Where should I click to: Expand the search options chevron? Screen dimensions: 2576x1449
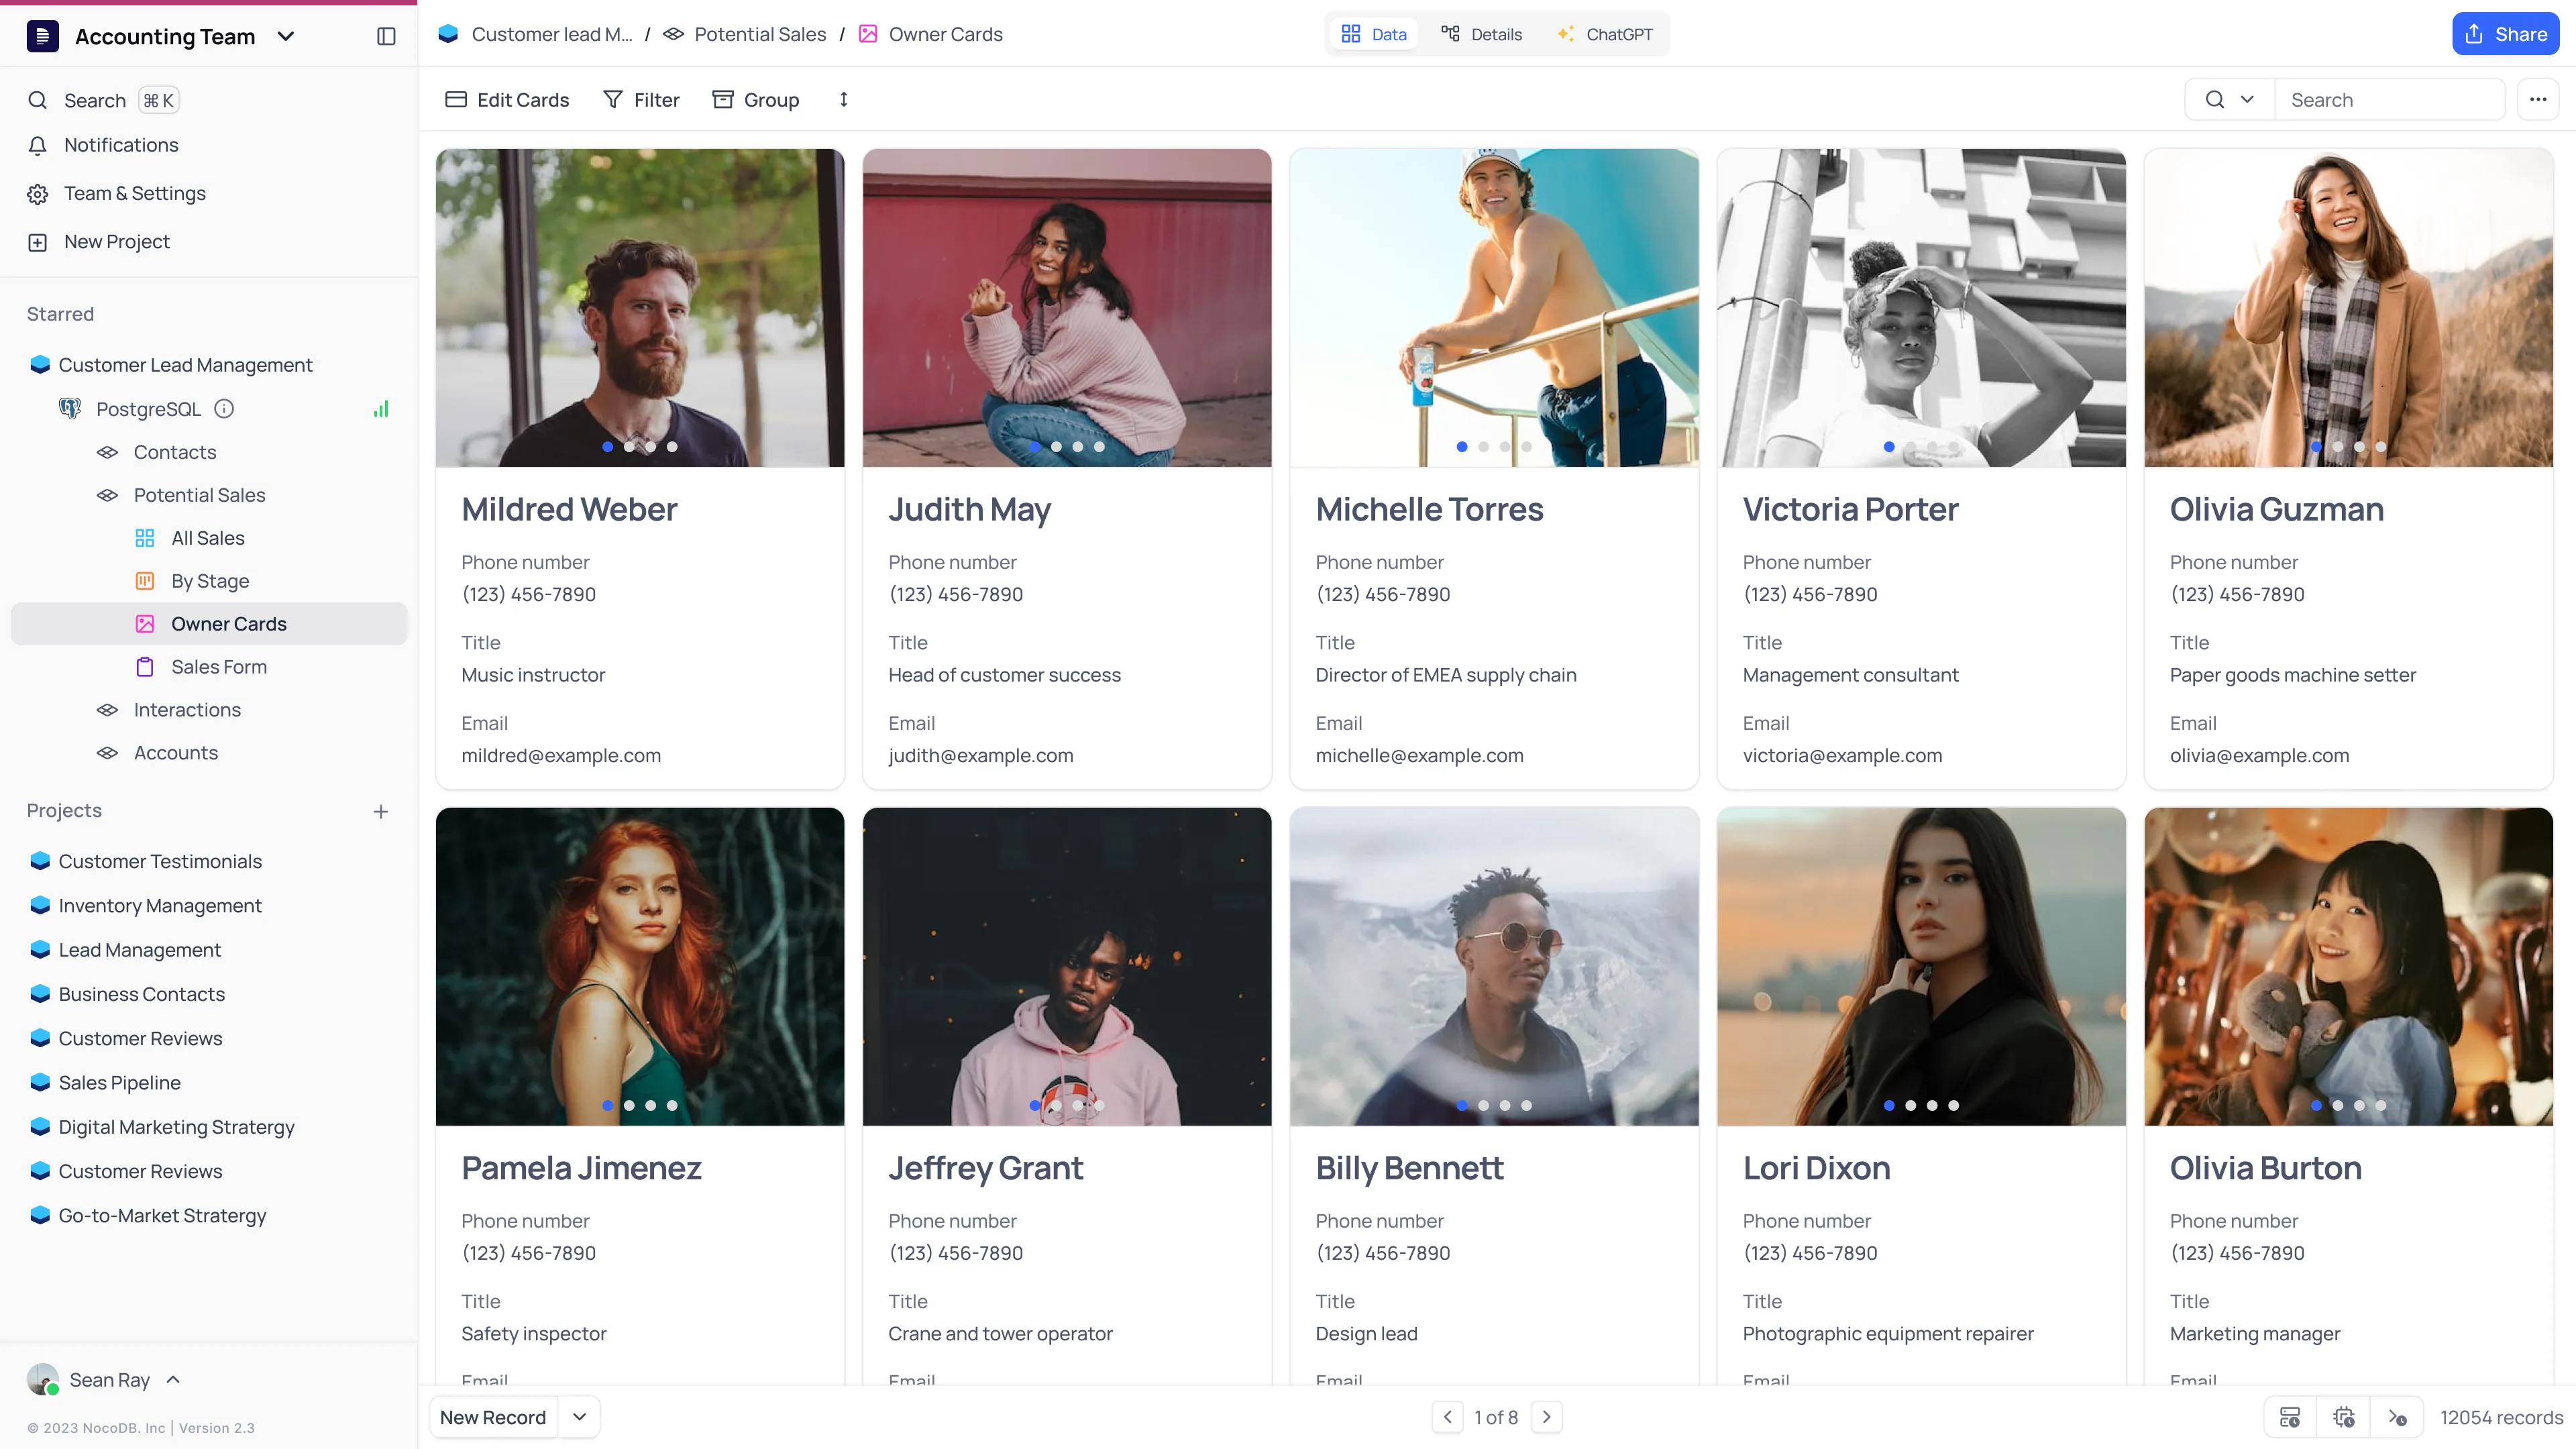(2248, 99)
